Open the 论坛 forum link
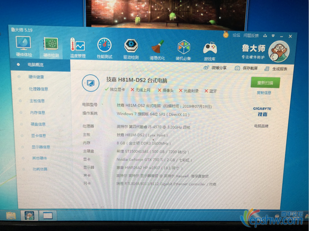The height and width of the screenshot is (231, 309). [236, 35]
